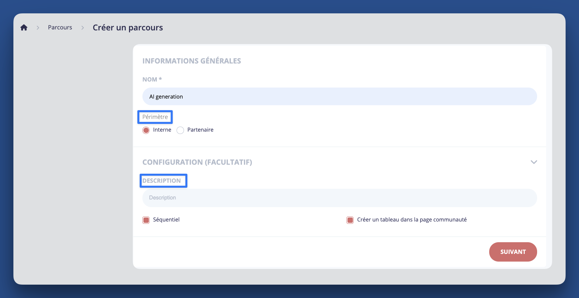Click the Configuration (Facultatif) heading

197,162
